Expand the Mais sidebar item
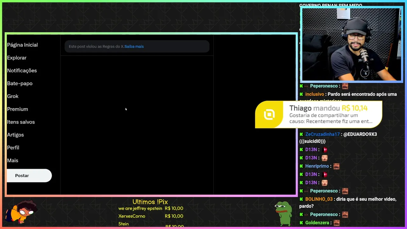The image size is (407, 229). pos(13,161)
